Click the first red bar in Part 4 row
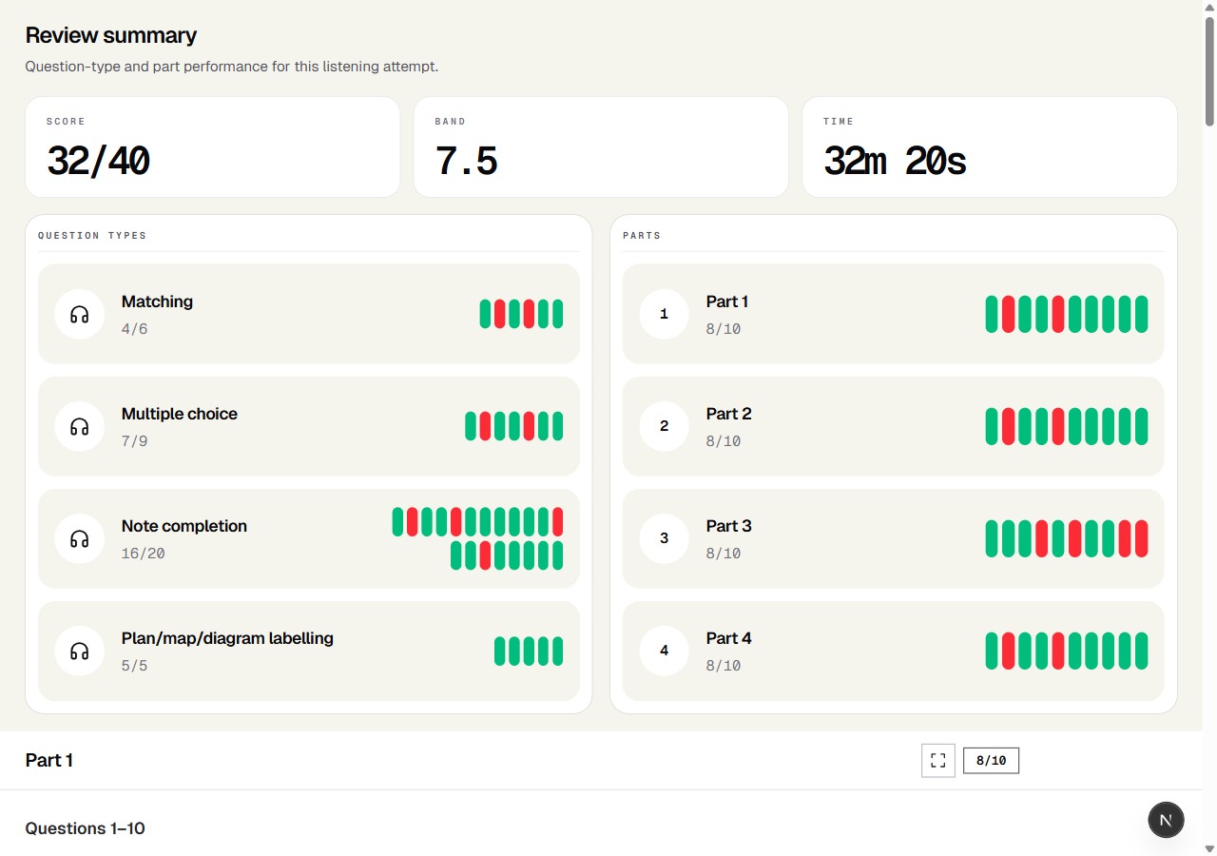The height and width of the screenshot is (856, 1217). click(x=1008, y=651)
